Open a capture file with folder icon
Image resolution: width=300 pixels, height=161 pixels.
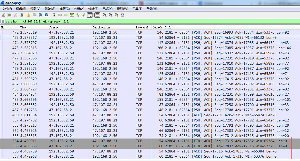click(28, 15)
